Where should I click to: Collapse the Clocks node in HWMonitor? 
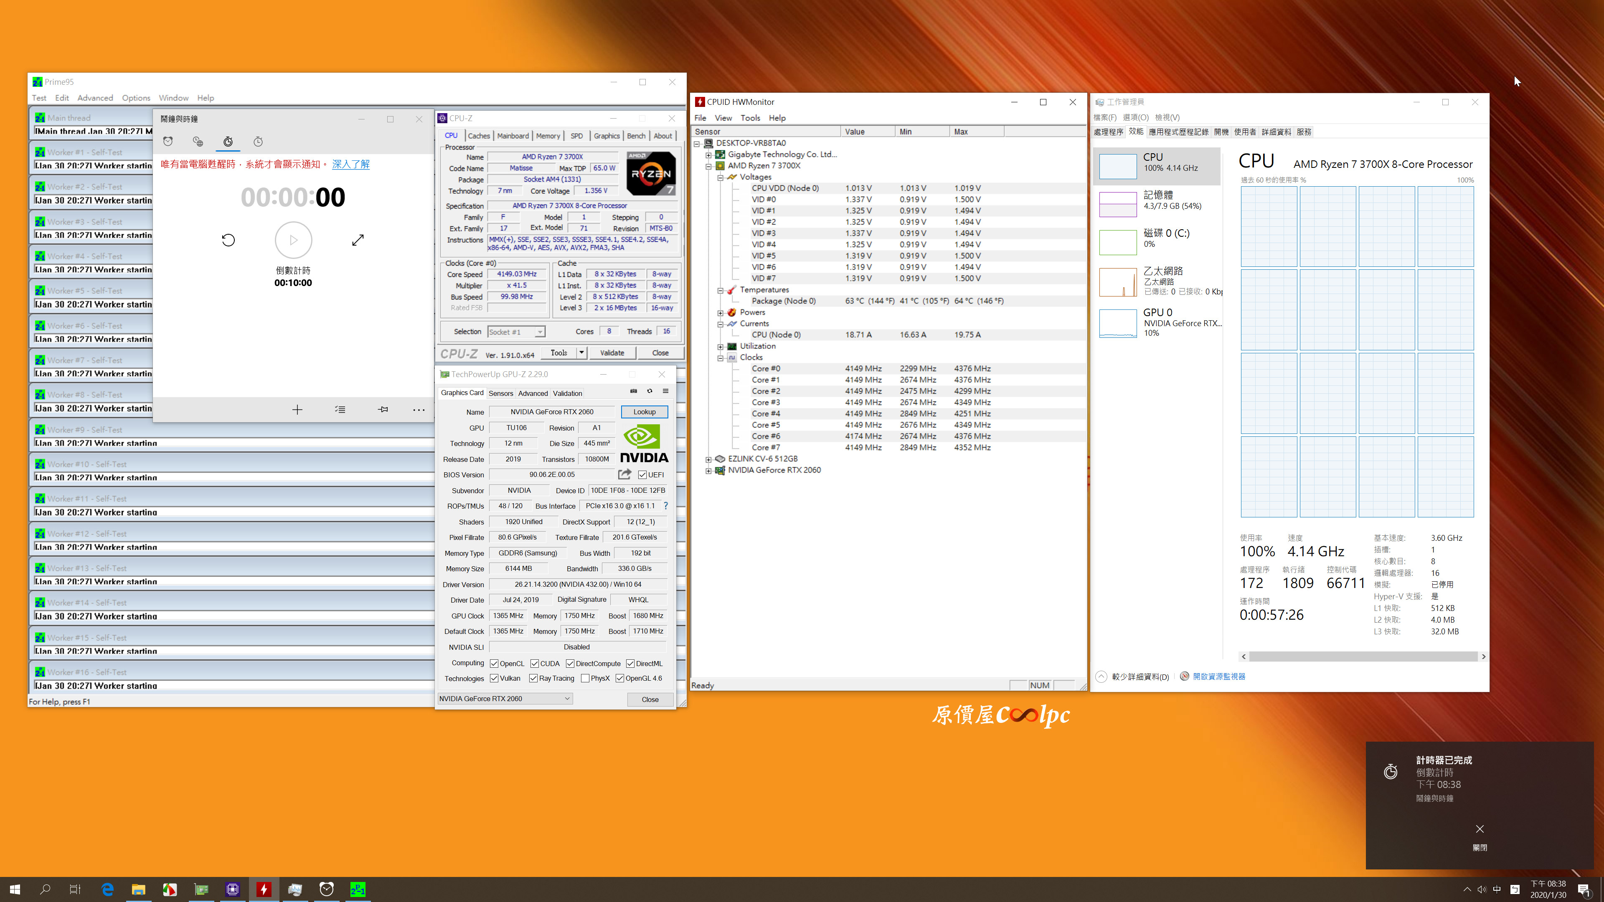pyautogui.click(x=721, y=358)
